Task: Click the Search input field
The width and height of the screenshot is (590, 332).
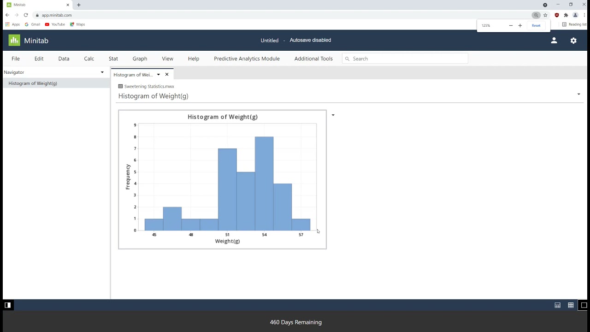Action: click(405, 59)
